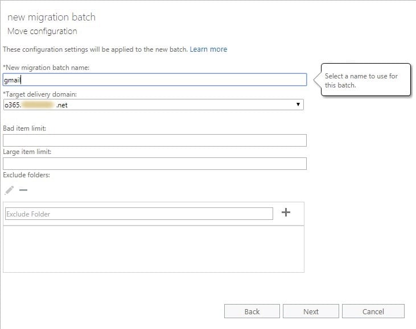Open the Learn more link
This screenshot has height=329, width=416.
pyautogui.click(x=208, y=49)
